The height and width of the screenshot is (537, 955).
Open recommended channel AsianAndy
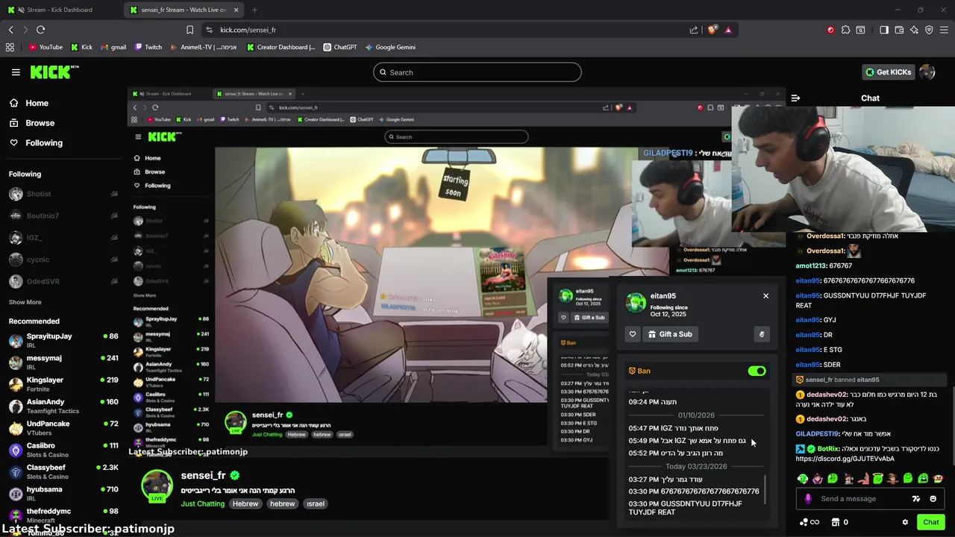coord(63,406)
